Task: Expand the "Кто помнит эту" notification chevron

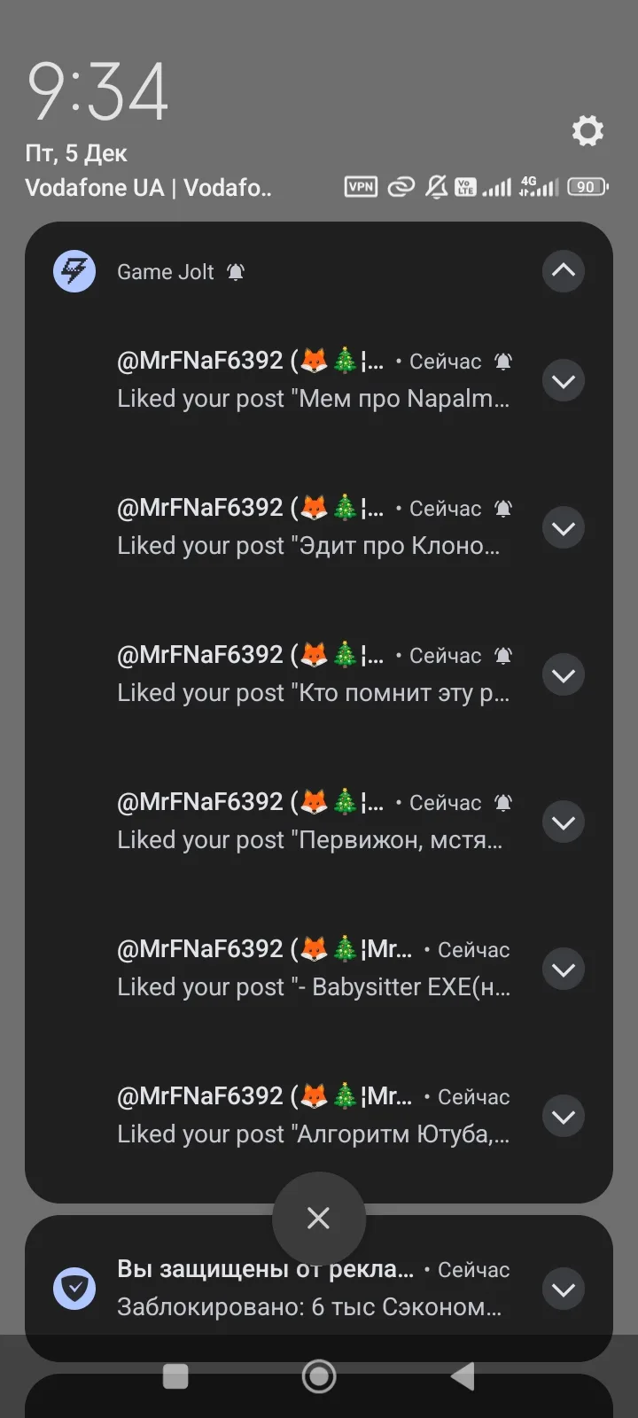Action: tap(564, 675)
